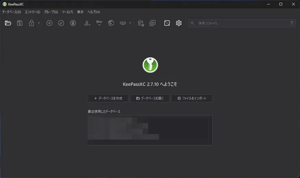Open the 表示 menu
This screenshot has width=300, height=178.
coord(80,12)
